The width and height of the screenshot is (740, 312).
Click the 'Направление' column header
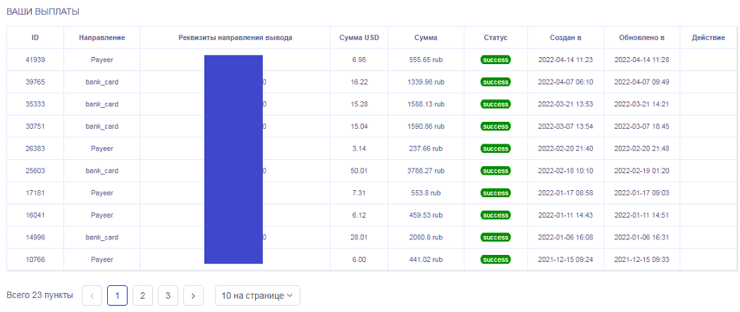click(102, 38)
